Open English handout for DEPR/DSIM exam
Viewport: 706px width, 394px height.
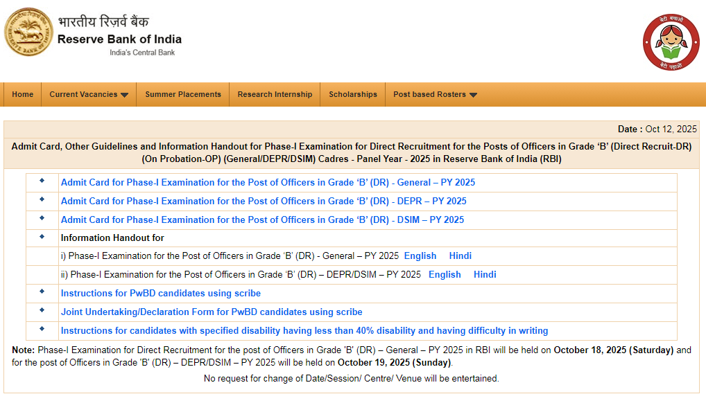pyautogui.click(x=445, y=275)
